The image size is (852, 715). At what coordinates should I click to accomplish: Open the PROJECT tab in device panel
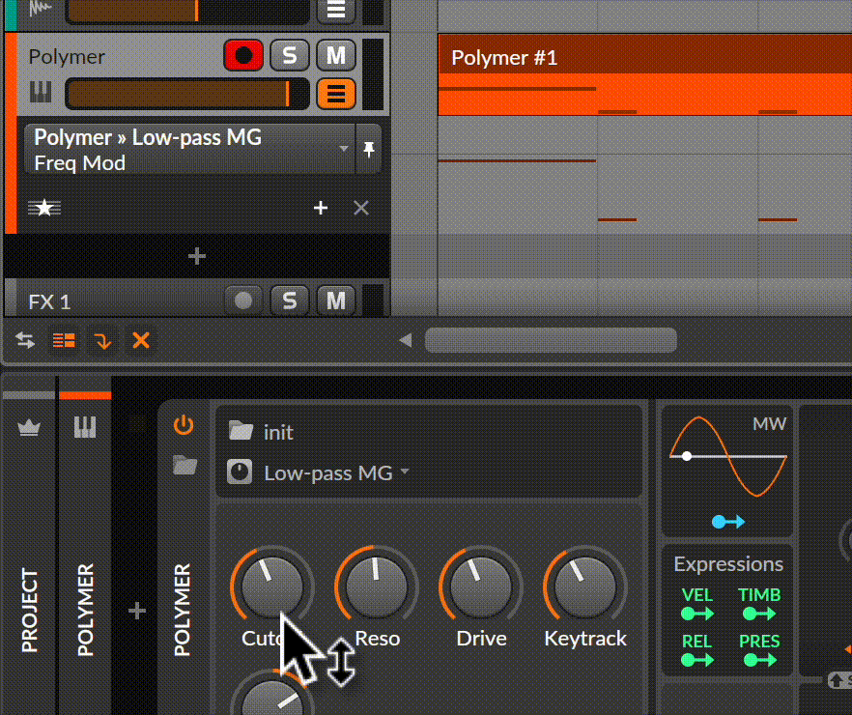pyautogui.click(x=29, y=610)
